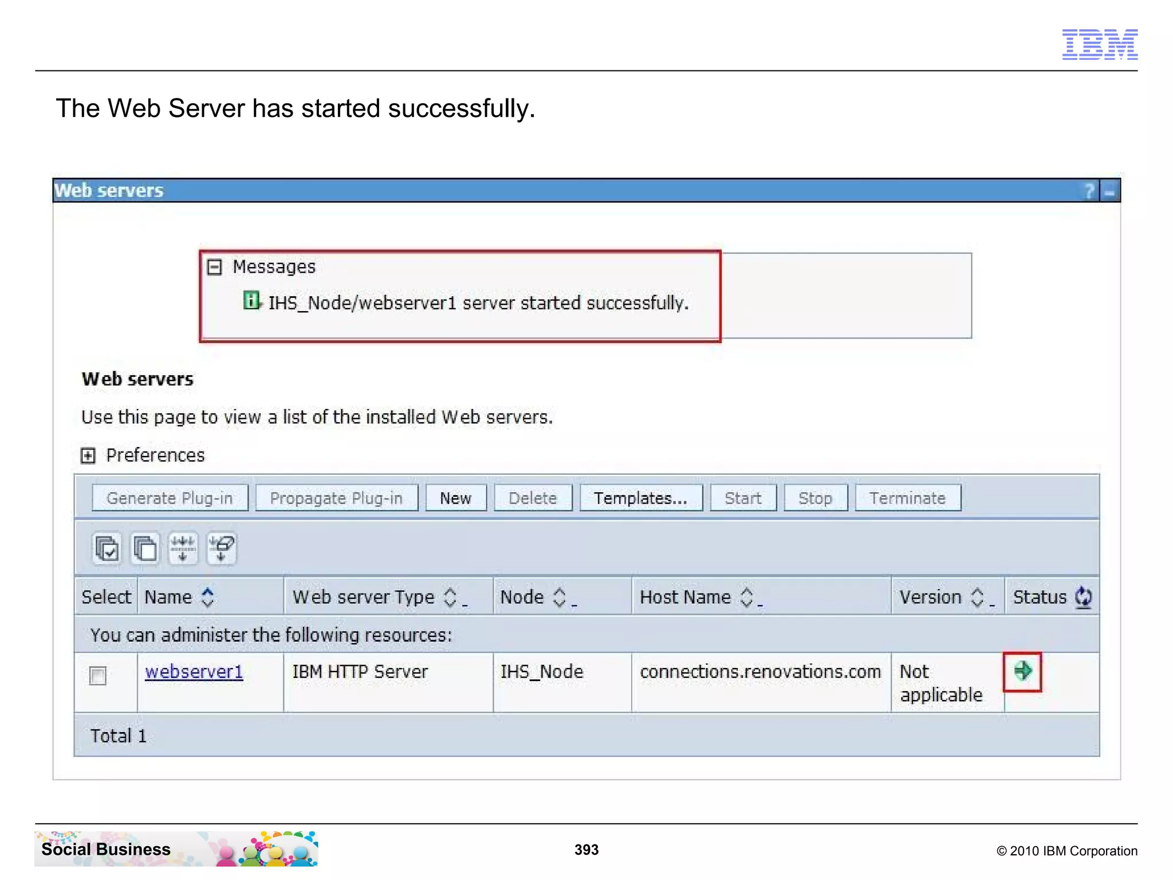Click the 'connections.renovations.com' host name
The height and width of the screenshot is (880, 1173).
click(x=761, y=671)
